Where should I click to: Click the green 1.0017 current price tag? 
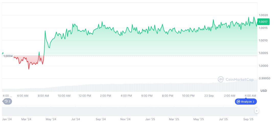[263, 22]
